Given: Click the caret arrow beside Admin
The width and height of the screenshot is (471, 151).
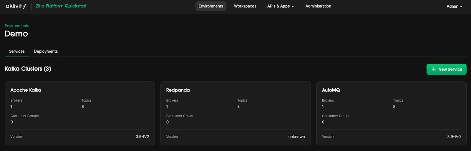Looking at the screenshot, I should pos(461,7).
